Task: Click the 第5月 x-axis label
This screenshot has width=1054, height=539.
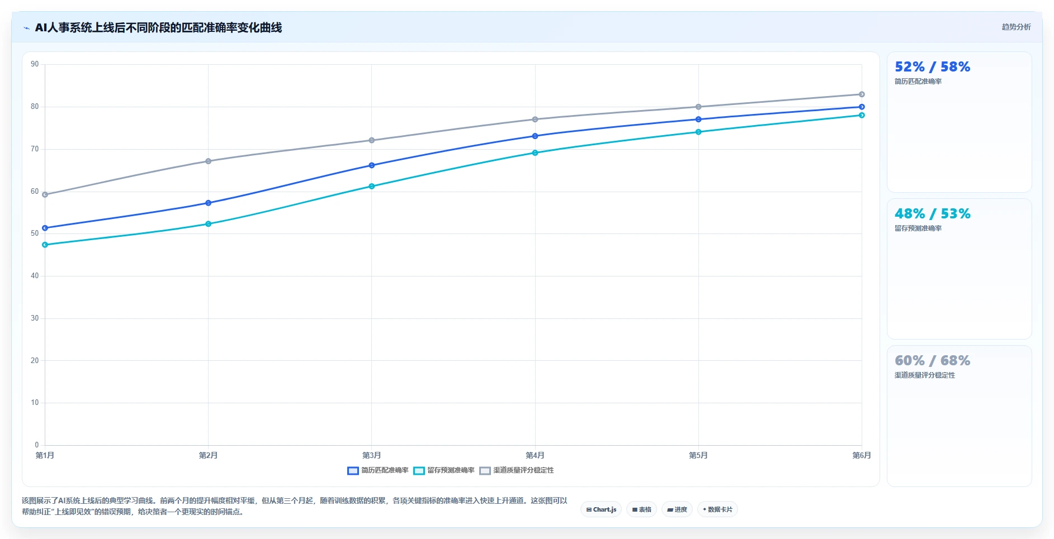Action: (x=698, y=455)
